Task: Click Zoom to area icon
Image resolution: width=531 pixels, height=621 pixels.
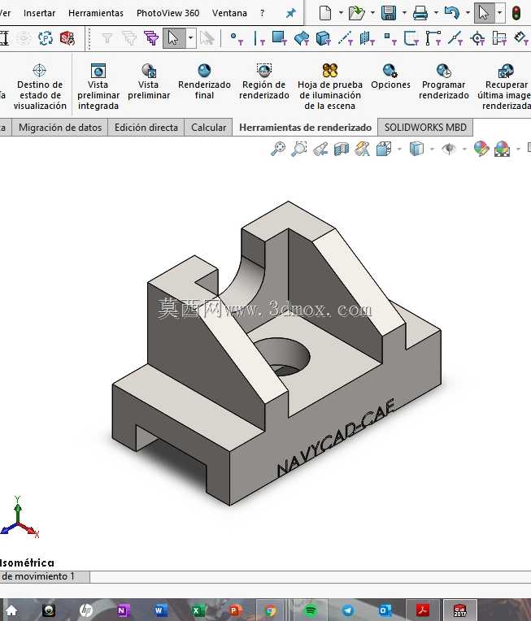Action: point(298,149)
